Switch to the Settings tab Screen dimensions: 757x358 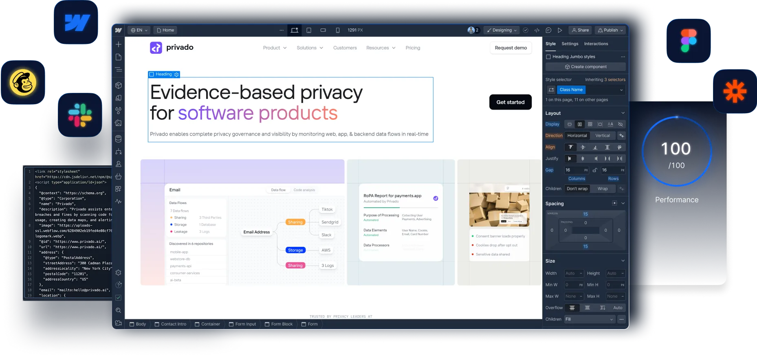tap(570, 44)
